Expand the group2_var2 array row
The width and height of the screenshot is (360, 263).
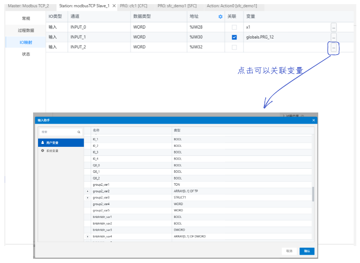(87, 191)
